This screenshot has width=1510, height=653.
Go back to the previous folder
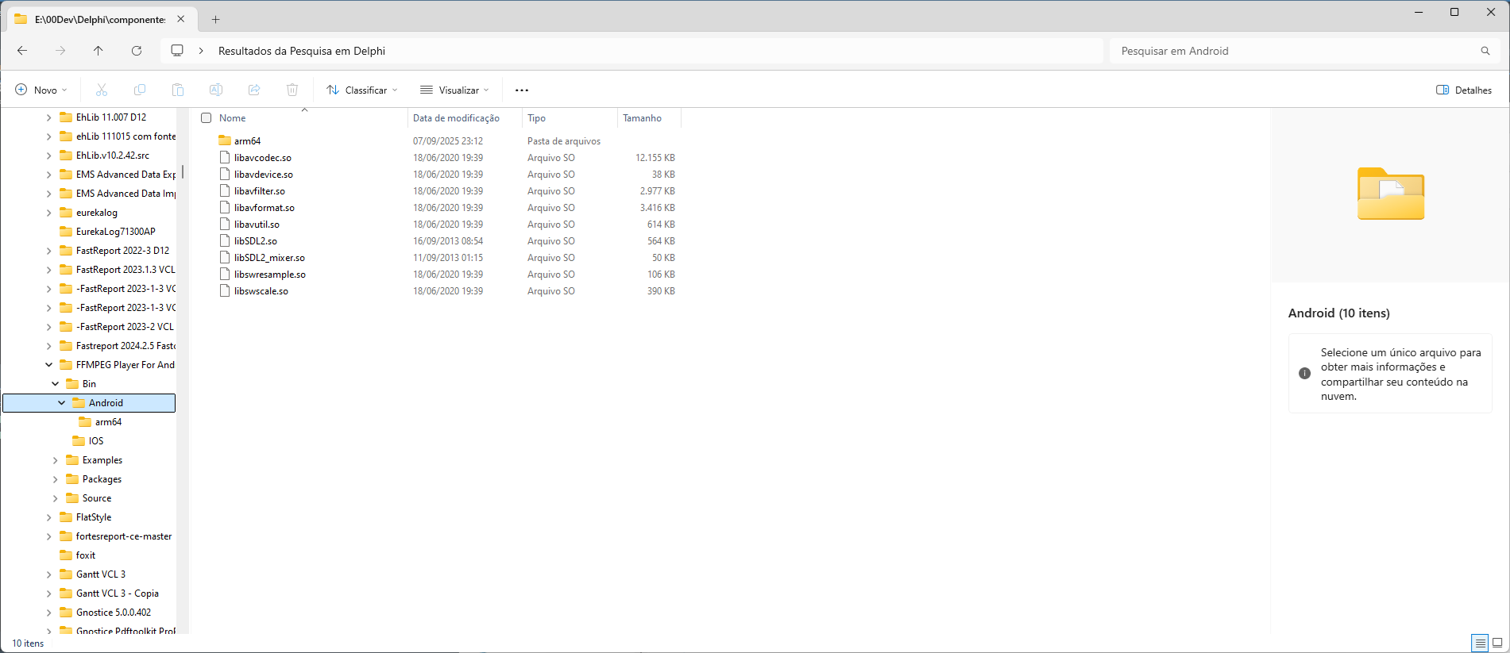[22, 51]
